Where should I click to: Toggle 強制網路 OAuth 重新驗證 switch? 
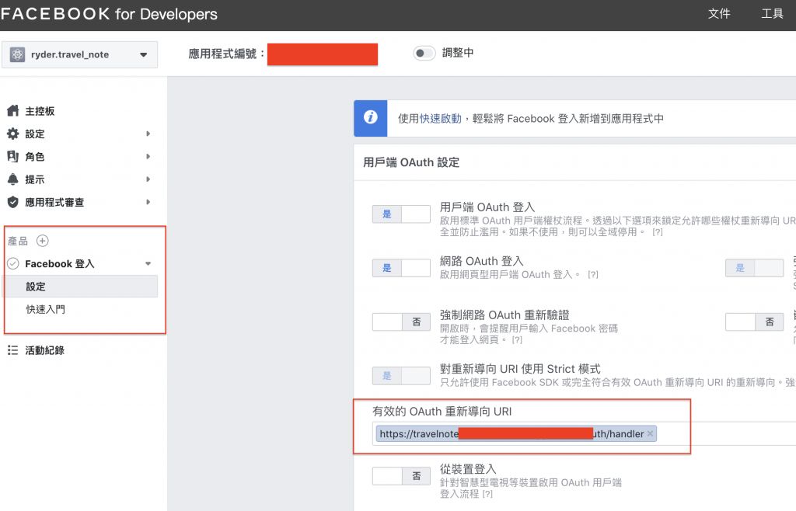pyautogui.click(x=402, y=322)
